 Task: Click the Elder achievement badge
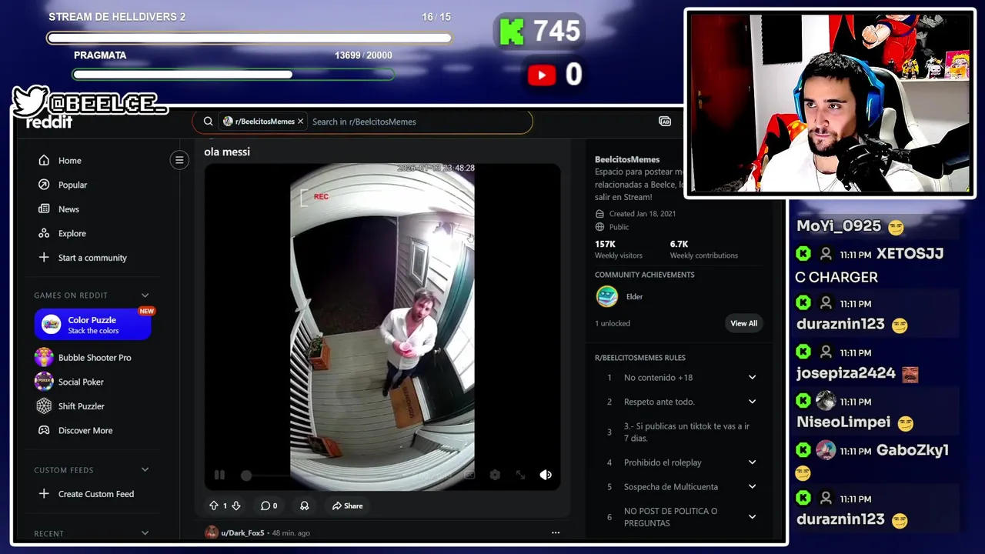pyautogui.click(x=607, y=296)
